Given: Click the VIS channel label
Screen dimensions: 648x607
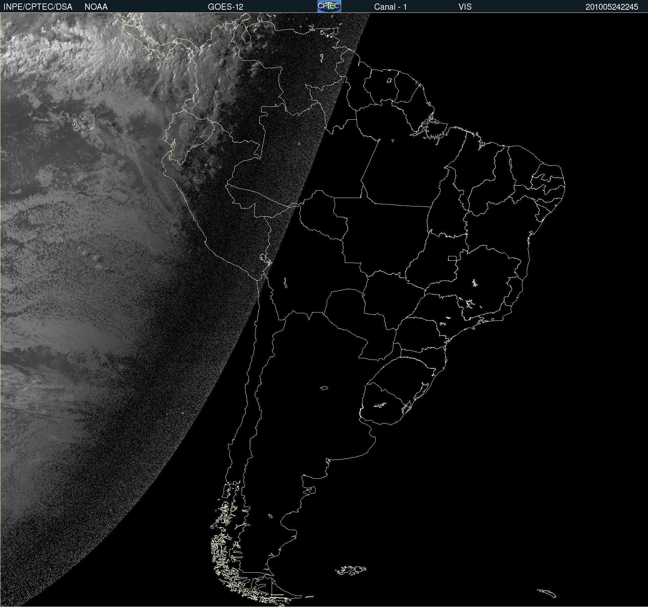Looking at the screenshot, I should 465,7.
